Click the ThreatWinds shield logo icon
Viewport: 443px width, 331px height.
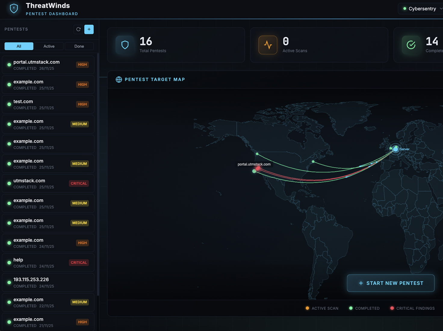(x=14, y=8)
